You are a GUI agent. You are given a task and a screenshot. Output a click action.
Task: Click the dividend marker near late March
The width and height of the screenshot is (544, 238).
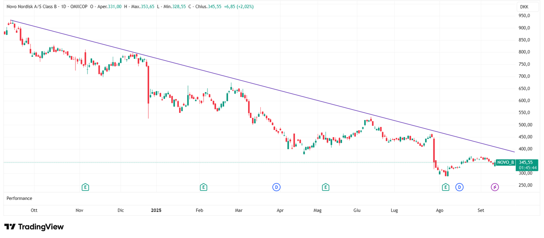pos(277,187)
